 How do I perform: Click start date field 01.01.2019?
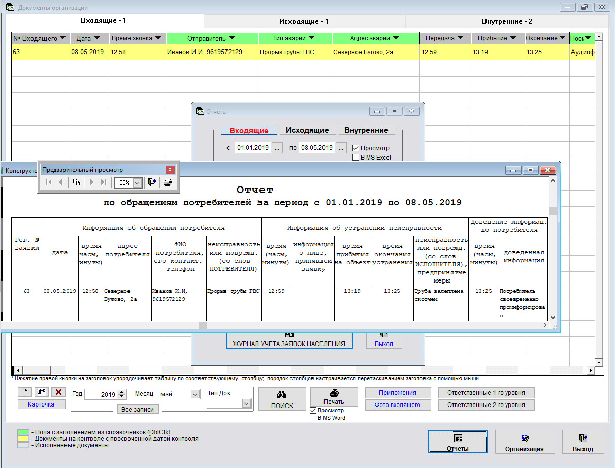pos(253,148)
